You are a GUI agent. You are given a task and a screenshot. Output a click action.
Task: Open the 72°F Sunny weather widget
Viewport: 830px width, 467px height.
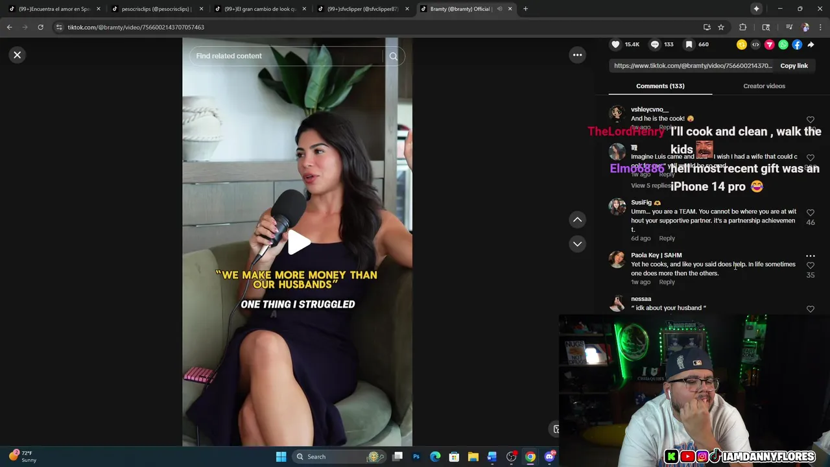click(23, 457)
